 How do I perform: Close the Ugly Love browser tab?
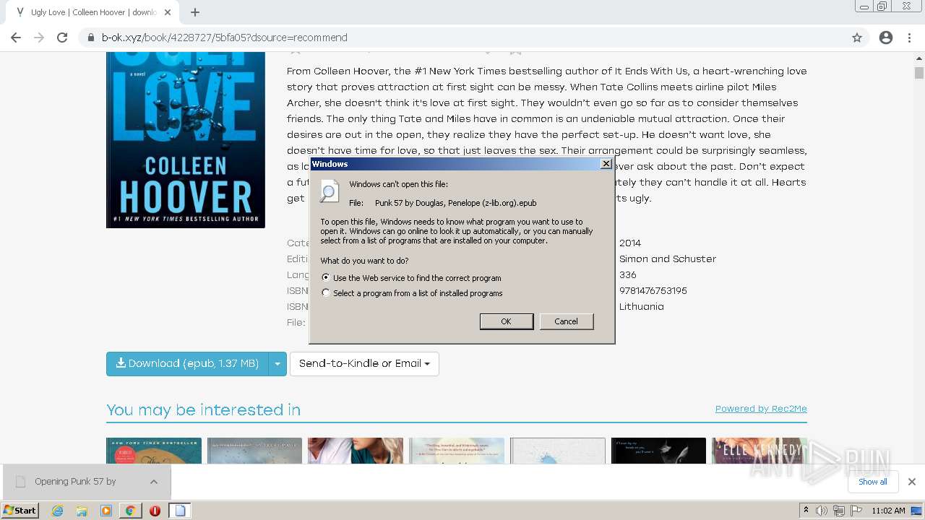tap(168, 12)
